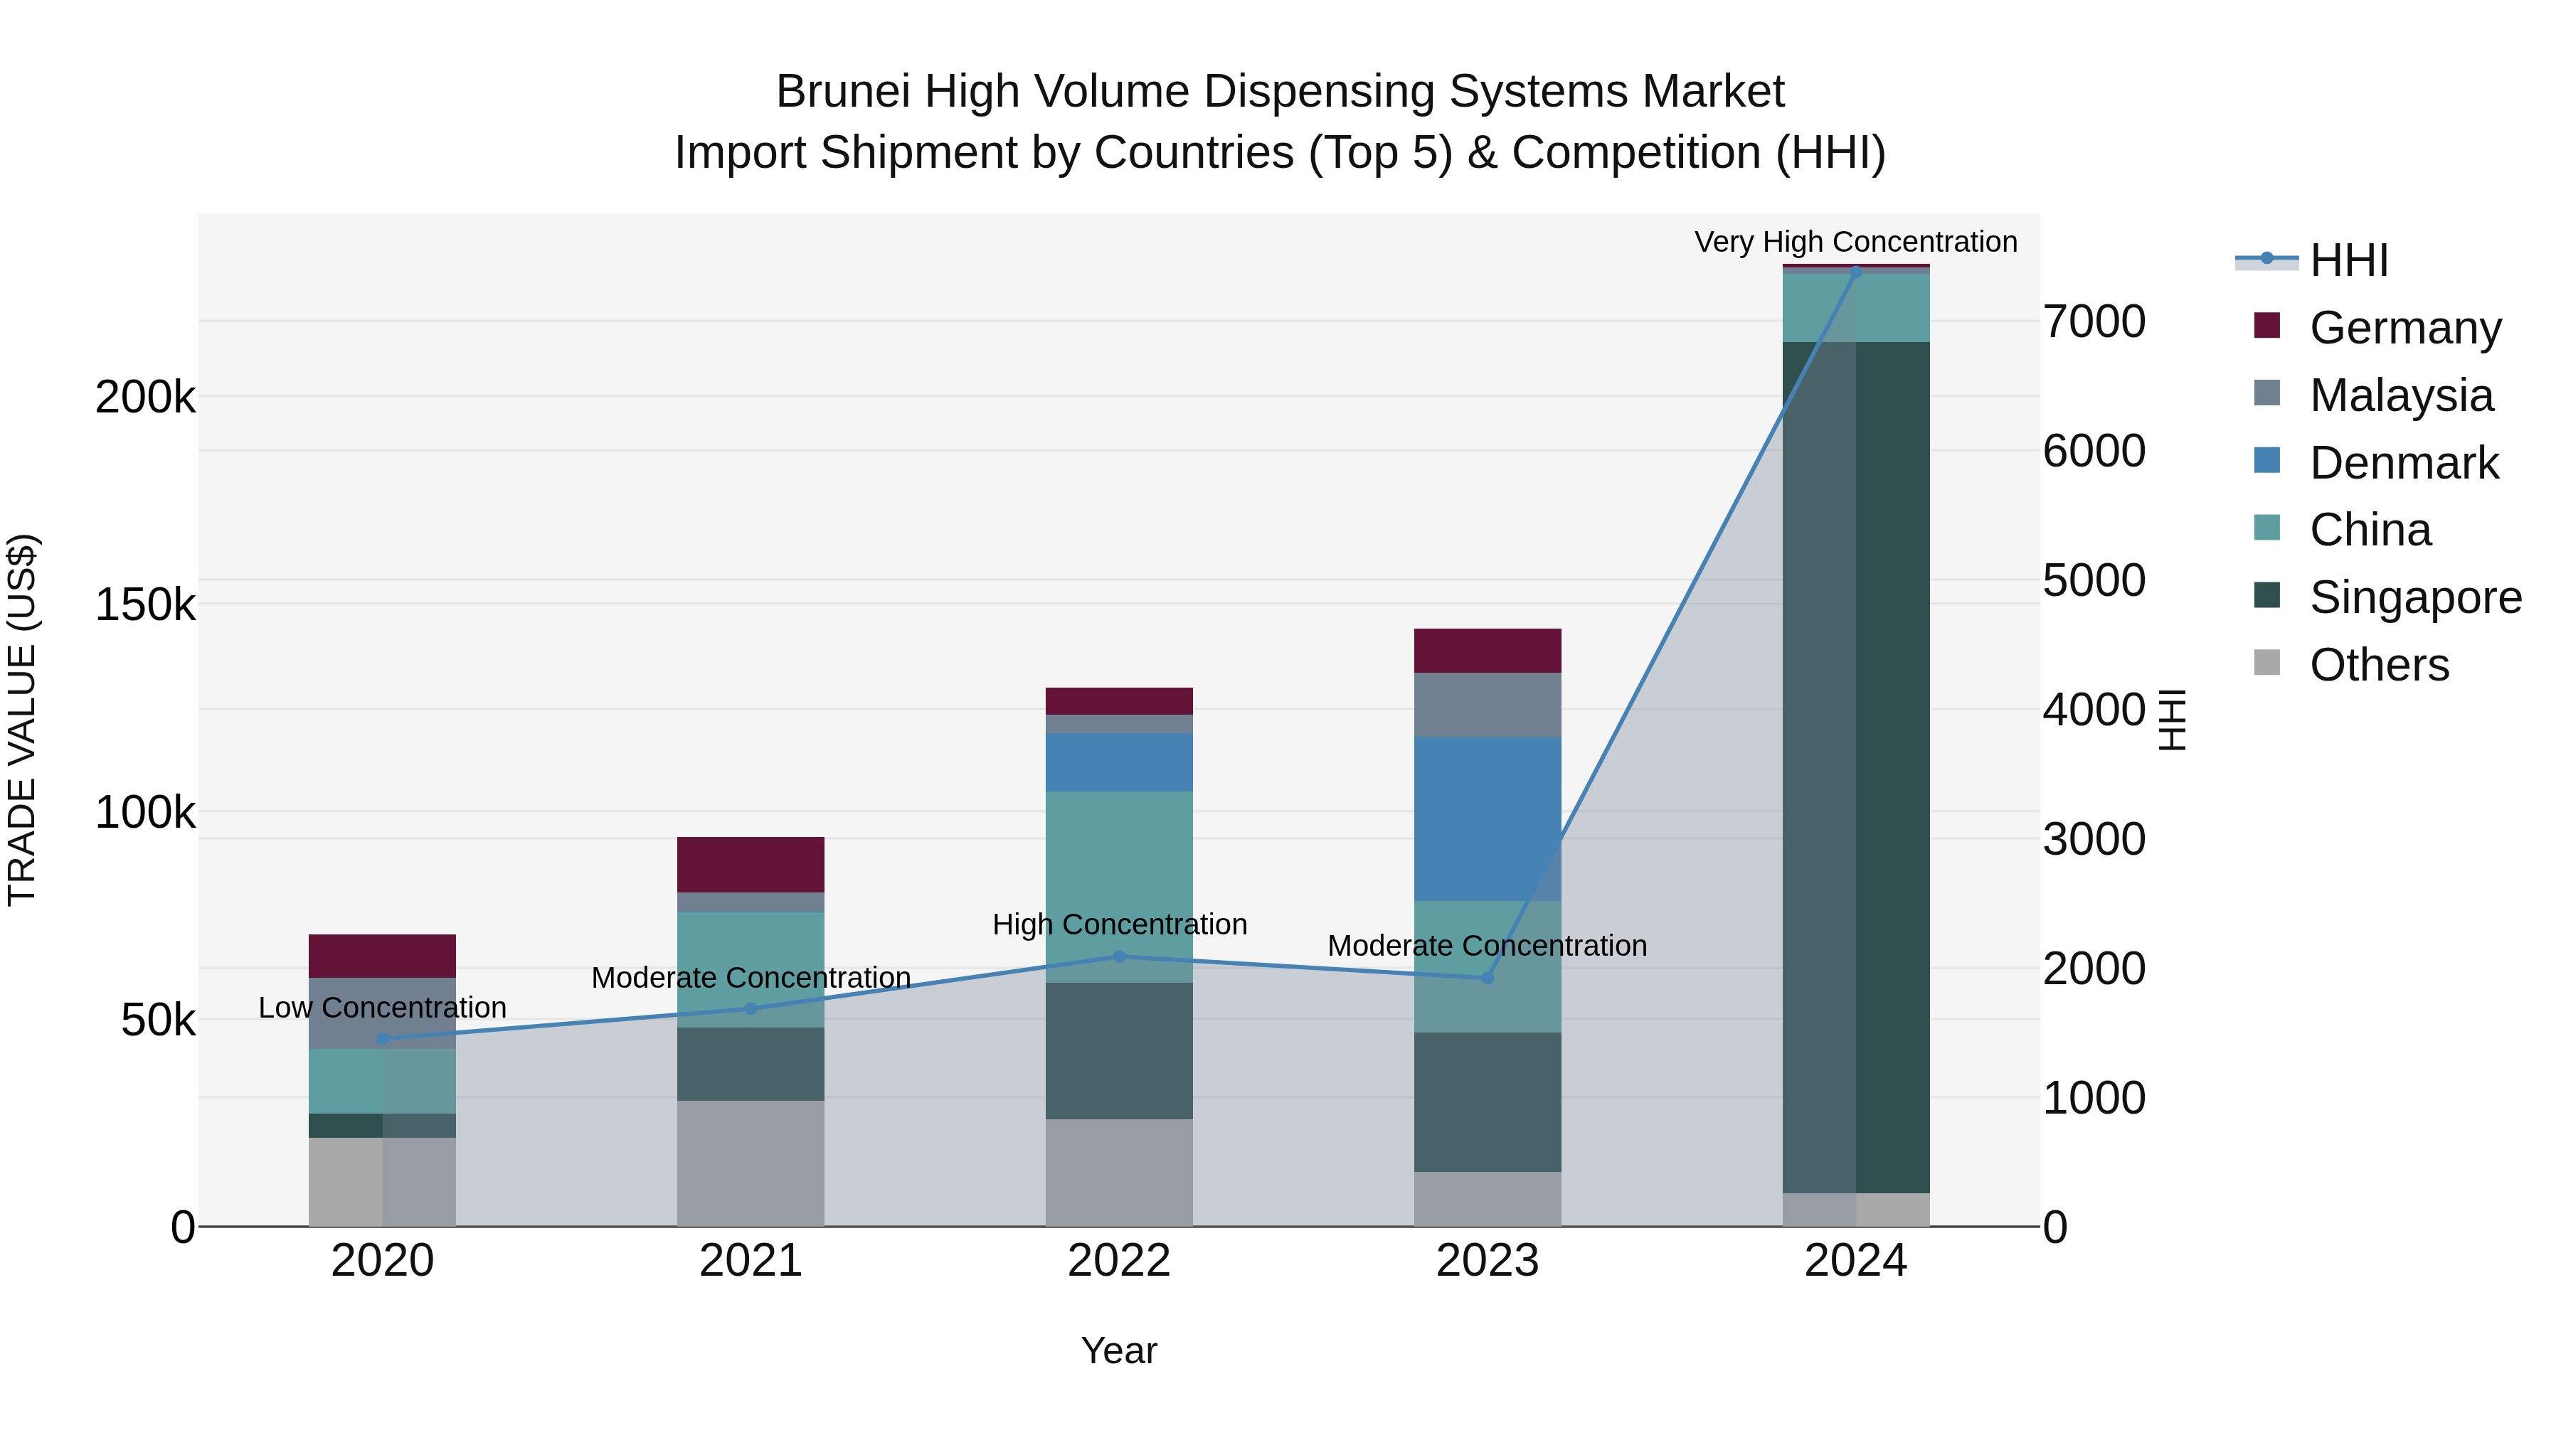Click the 'Low Concentration' annotation
2561x1440 pixels.
tap(383, 1008)
